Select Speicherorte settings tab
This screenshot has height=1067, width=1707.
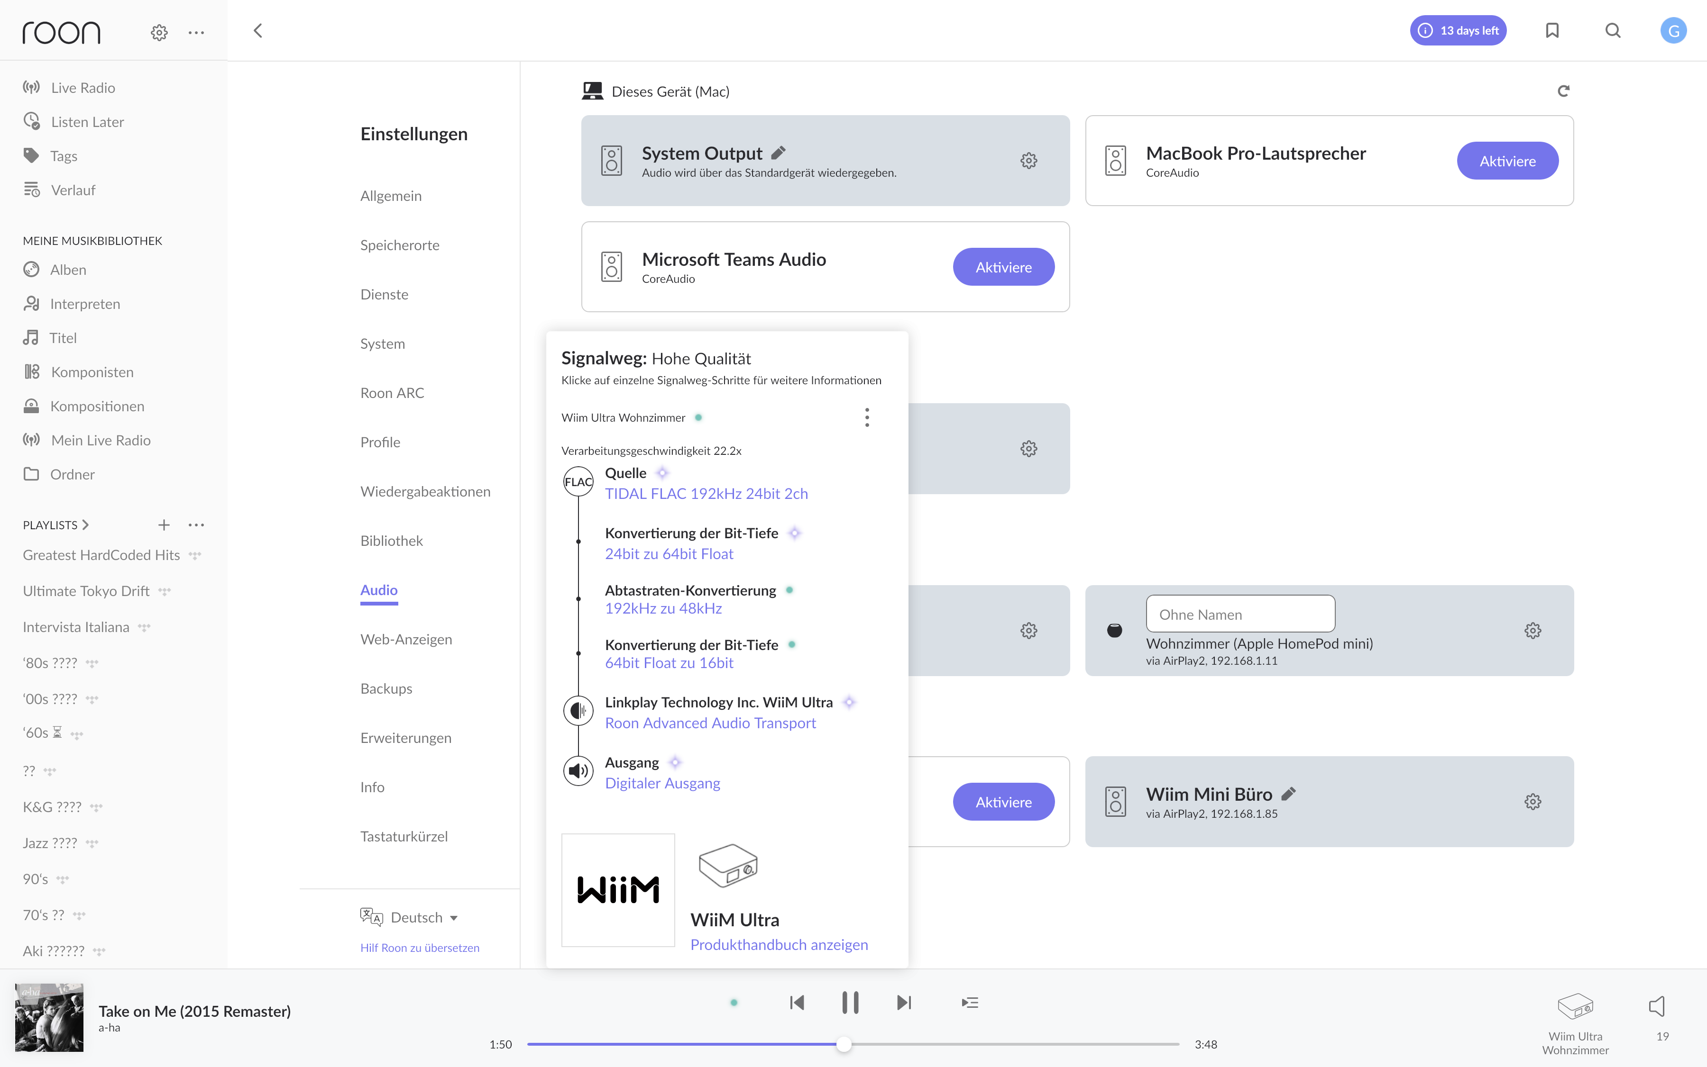(400, 245)
